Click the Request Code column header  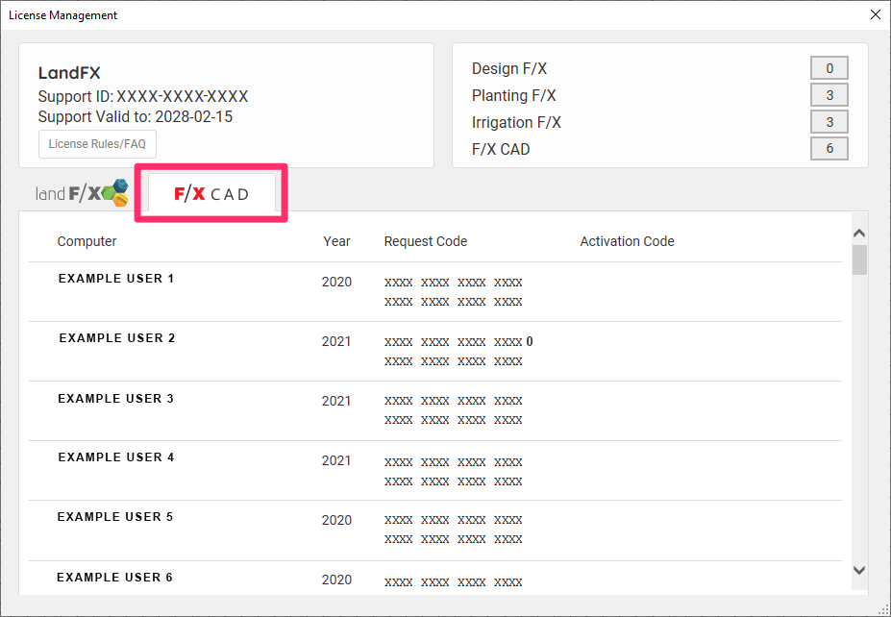426,241
